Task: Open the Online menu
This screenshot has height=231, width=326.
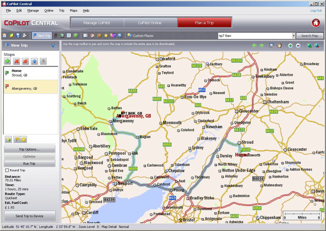Action: pos(48,10)
